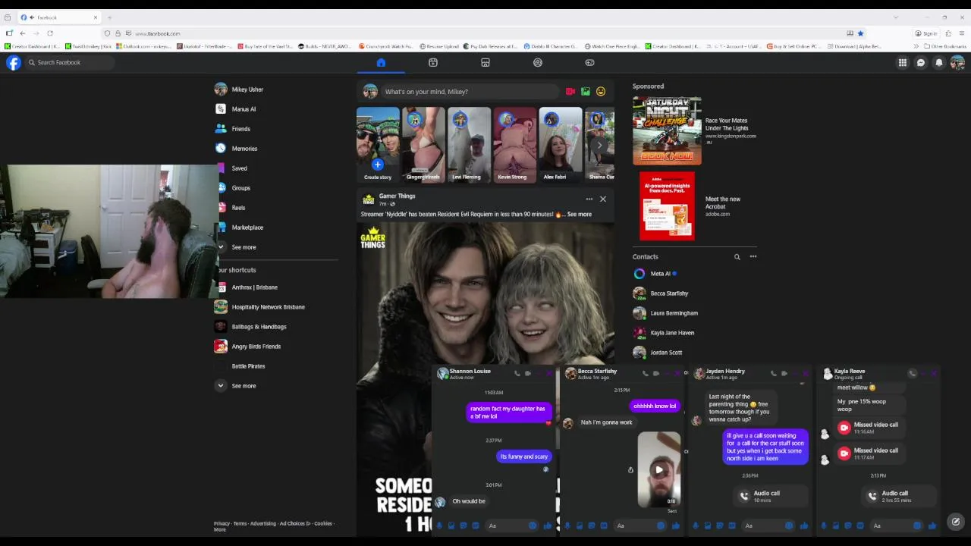Start audio call in Shannon Louise chat

pos(517,373)
